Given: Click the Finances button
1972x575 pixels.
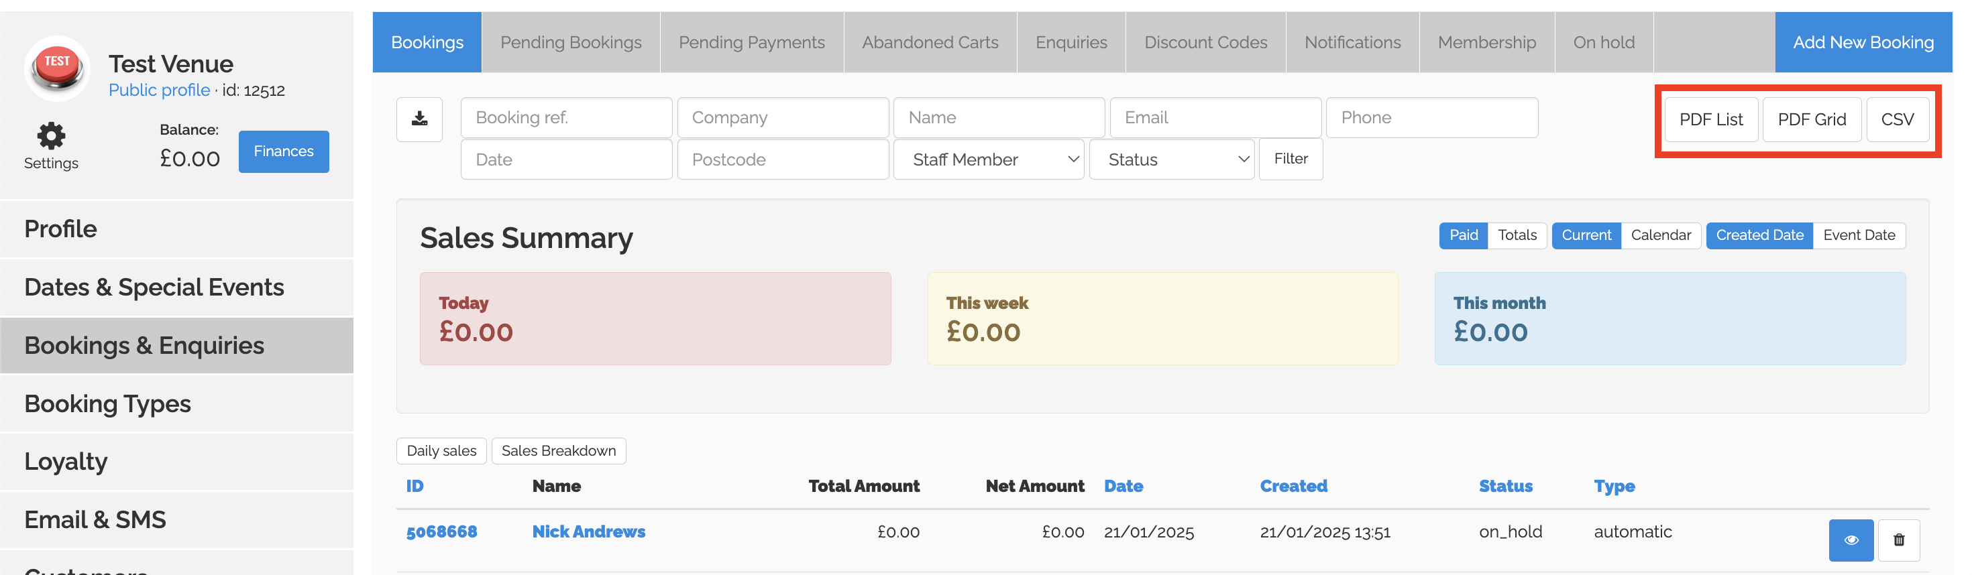Looking at the screenshot, I should [x=283, y=151].
